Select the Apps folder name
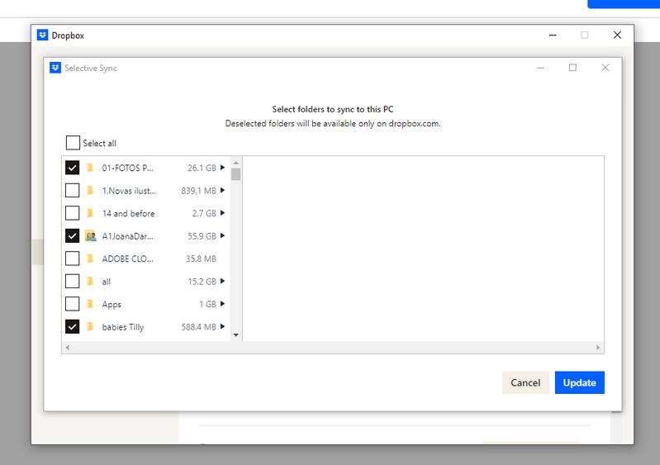This screenshot has width=660, height=465. point(112,304)
